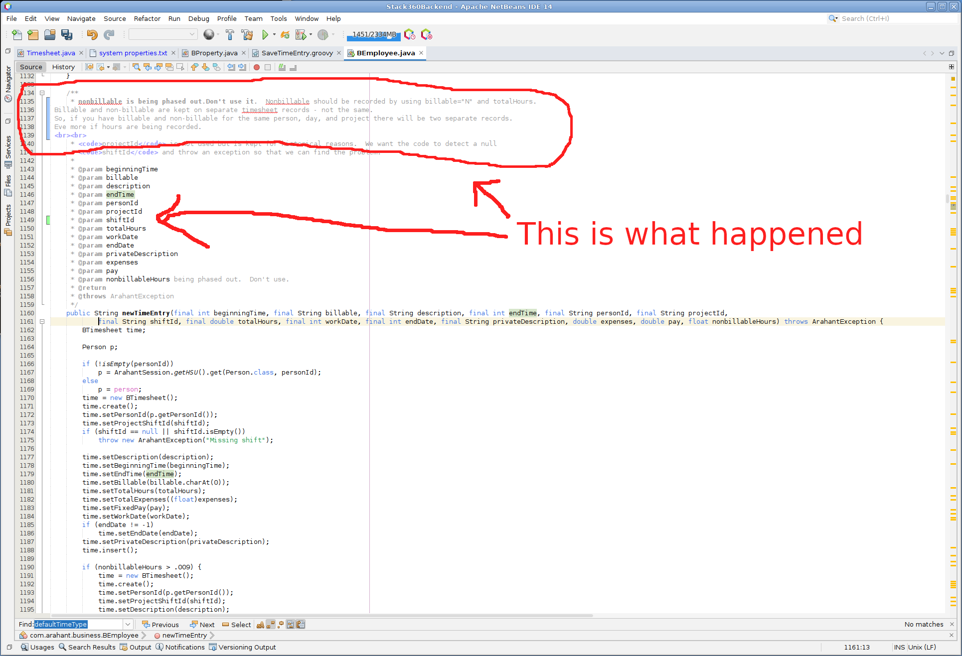This screenshot has height=656, width=962.
Task: Open the project configuration combo box
Action: click(163, 34)
